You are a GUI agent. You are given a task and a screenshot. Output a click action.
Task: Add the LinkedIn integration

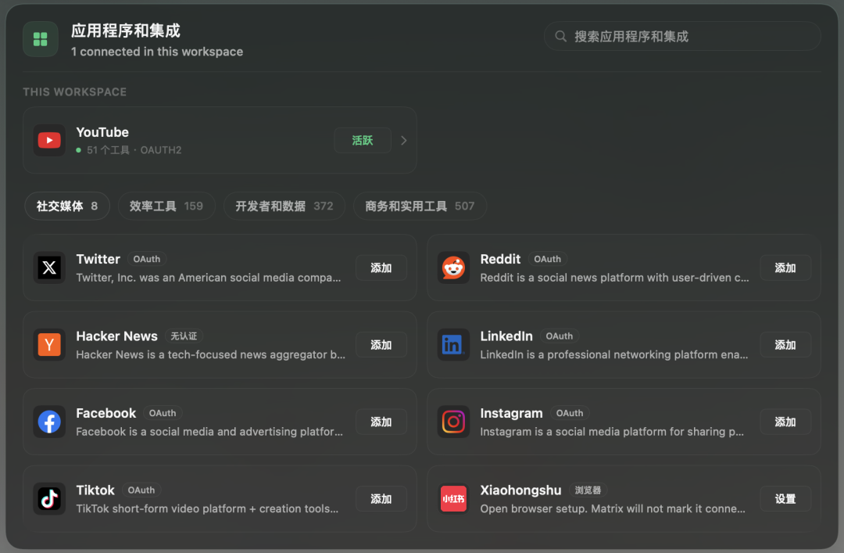click(x=785, y=345)
